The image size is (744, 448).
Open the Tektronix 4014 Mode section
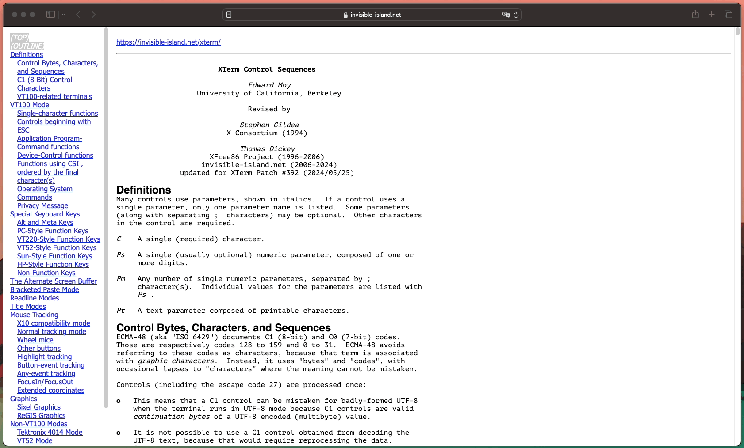[x=50, y=432]
